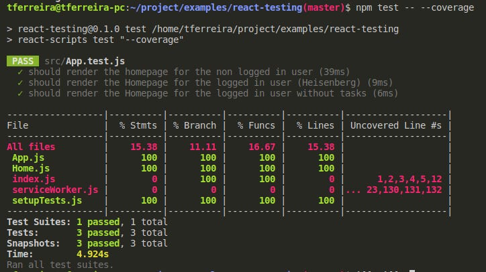Click the 4.924s time value
486x272 pixels.
click(x=93, y=254)
